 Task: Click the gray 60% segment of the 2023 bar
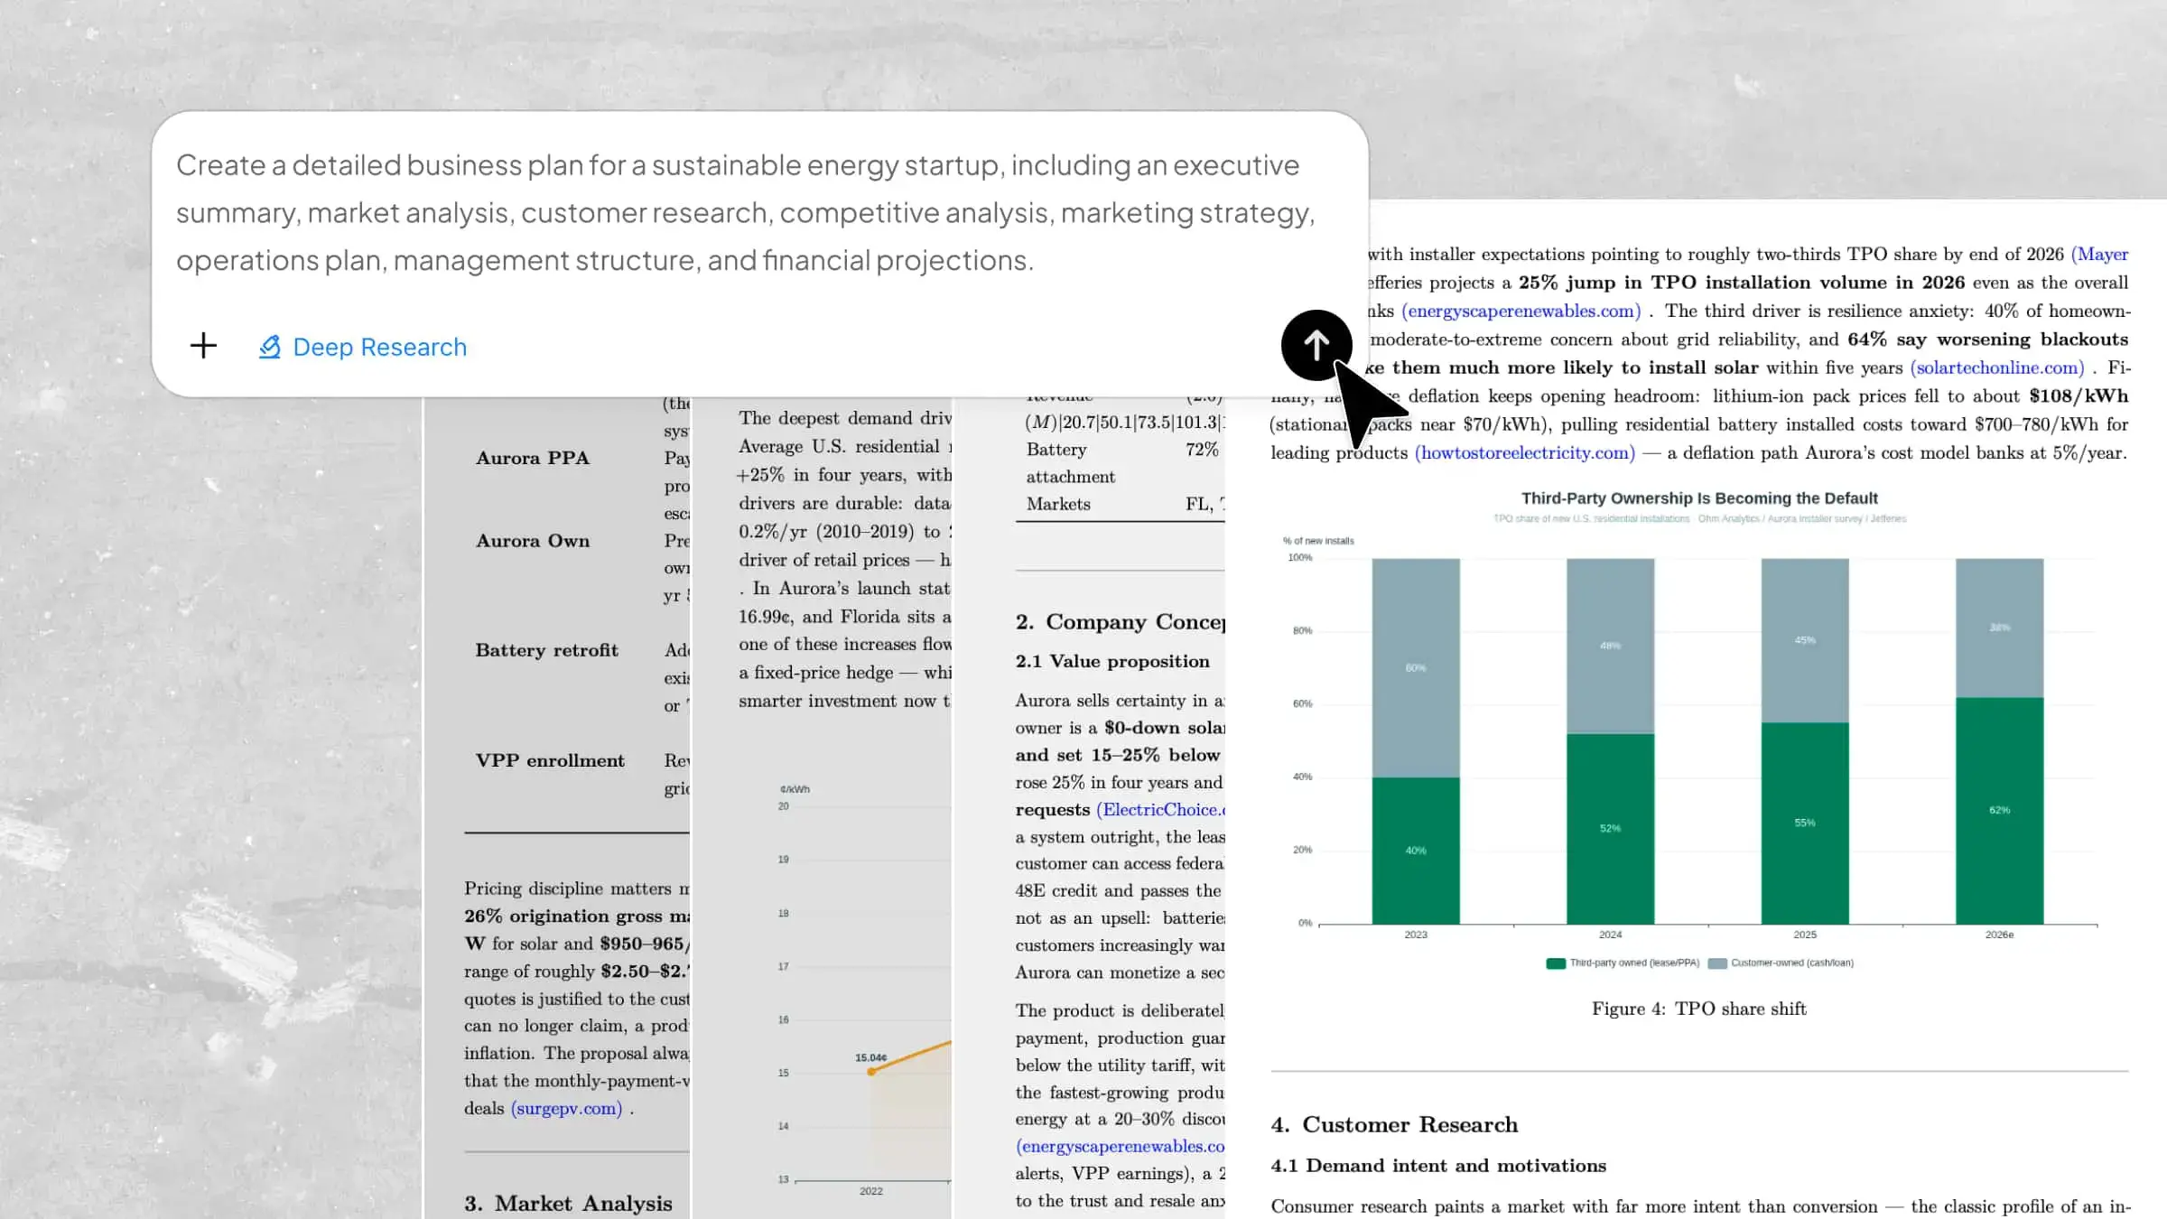point(1416,668)
